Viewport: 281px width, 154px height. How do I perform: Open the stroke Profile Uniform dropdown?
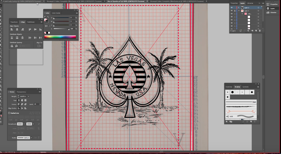31,138
